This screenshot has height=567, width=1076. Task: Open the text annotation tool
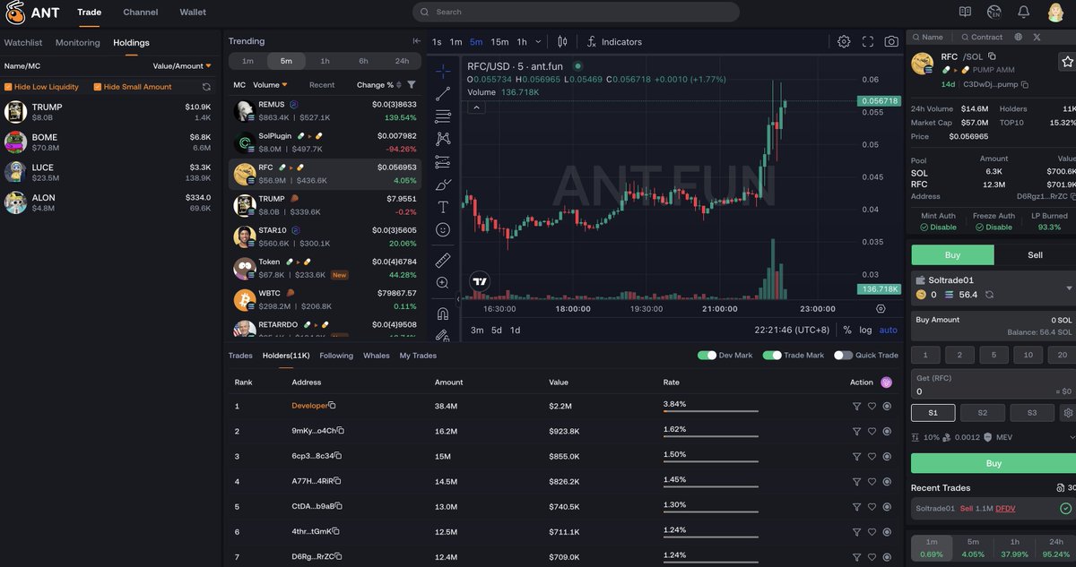coord(441,207)
